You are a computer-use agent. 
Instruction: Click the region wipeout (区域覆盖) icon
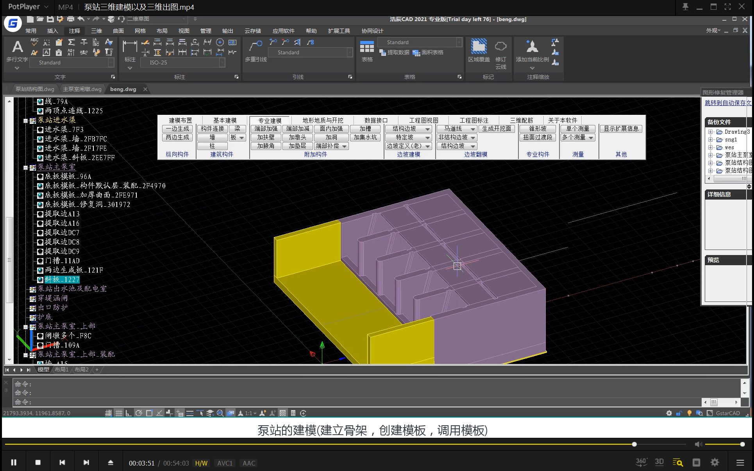point(479,46)
